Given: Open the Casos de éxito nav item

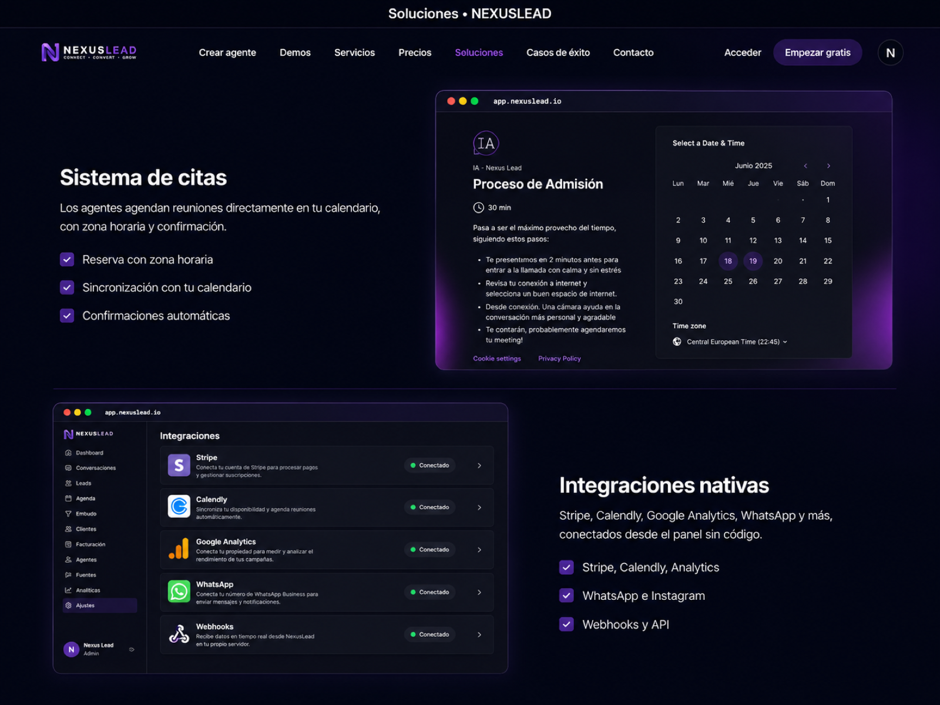Looking at the screenshot, I should [x=558, y=53].
